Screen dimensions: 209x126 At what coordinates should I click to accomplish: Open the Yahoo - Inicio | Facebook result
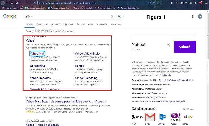pos(42,125)
